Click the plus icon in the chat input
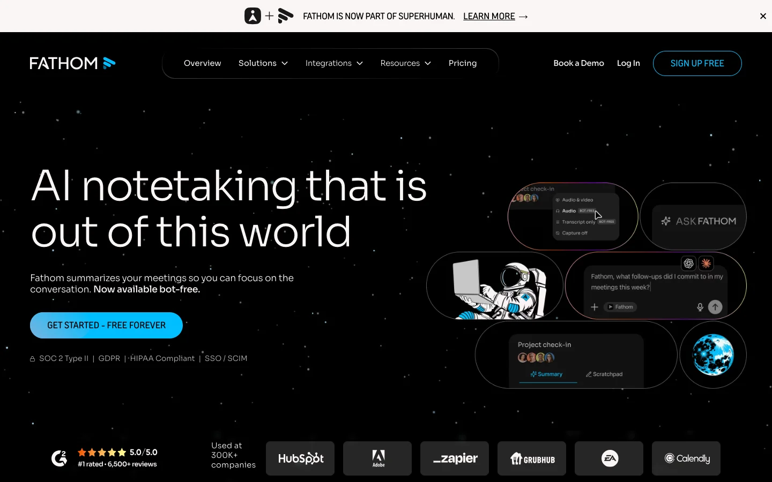 click(595, 307)
